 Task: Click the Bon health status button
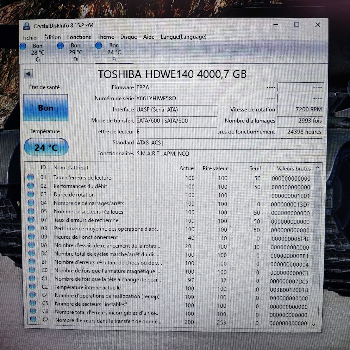point(46,108)
